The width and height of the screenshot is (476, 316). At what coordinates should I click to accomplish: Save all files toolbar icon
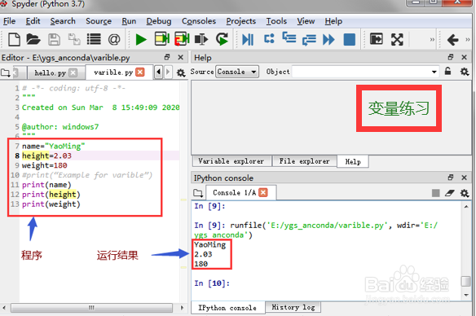(x=74, y=39)
